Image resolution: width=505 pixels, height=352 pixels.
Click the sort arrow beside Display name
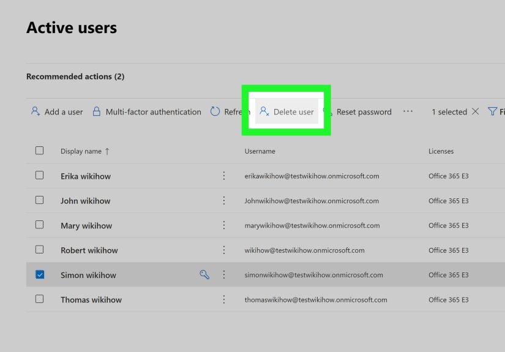pos(107,151)
